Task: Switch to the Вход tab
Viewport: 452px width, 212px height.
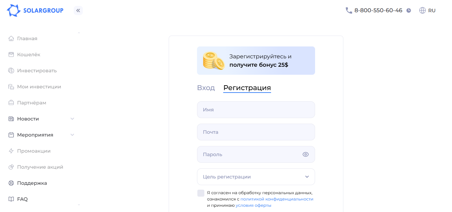Action: point(206,88)
